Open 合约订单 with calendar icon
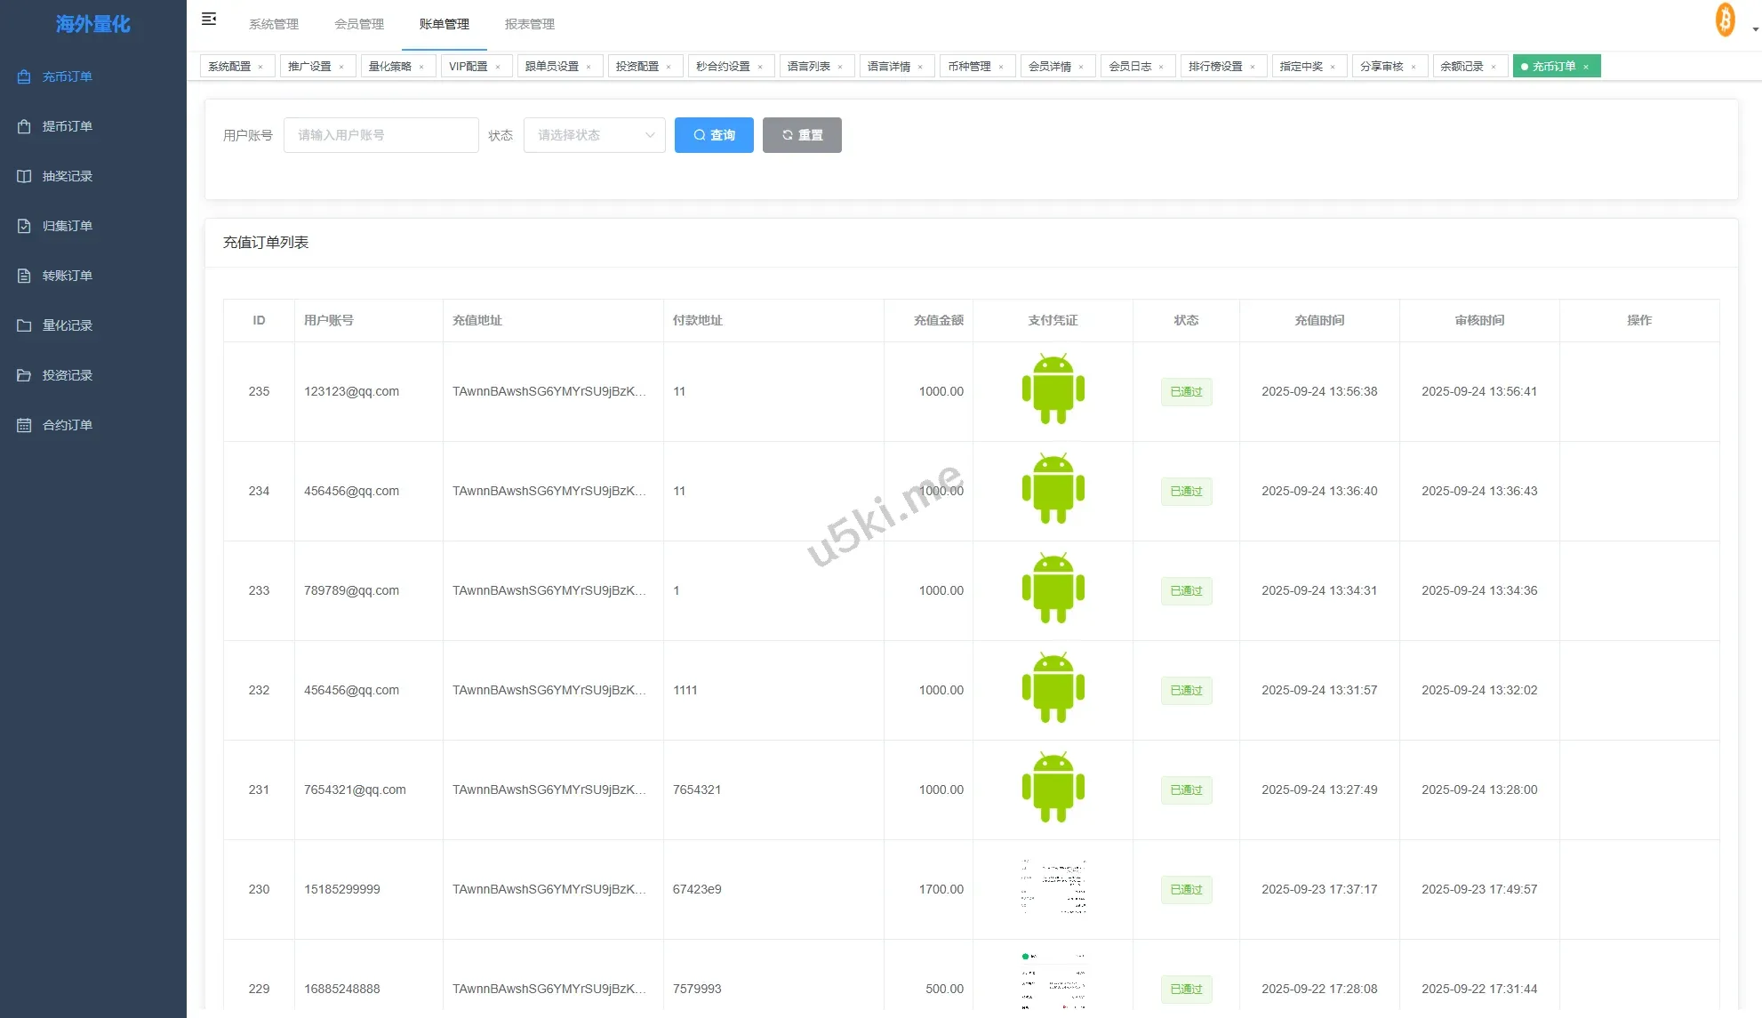The width and height of the screenshot is (1762, 1018). 67,425
